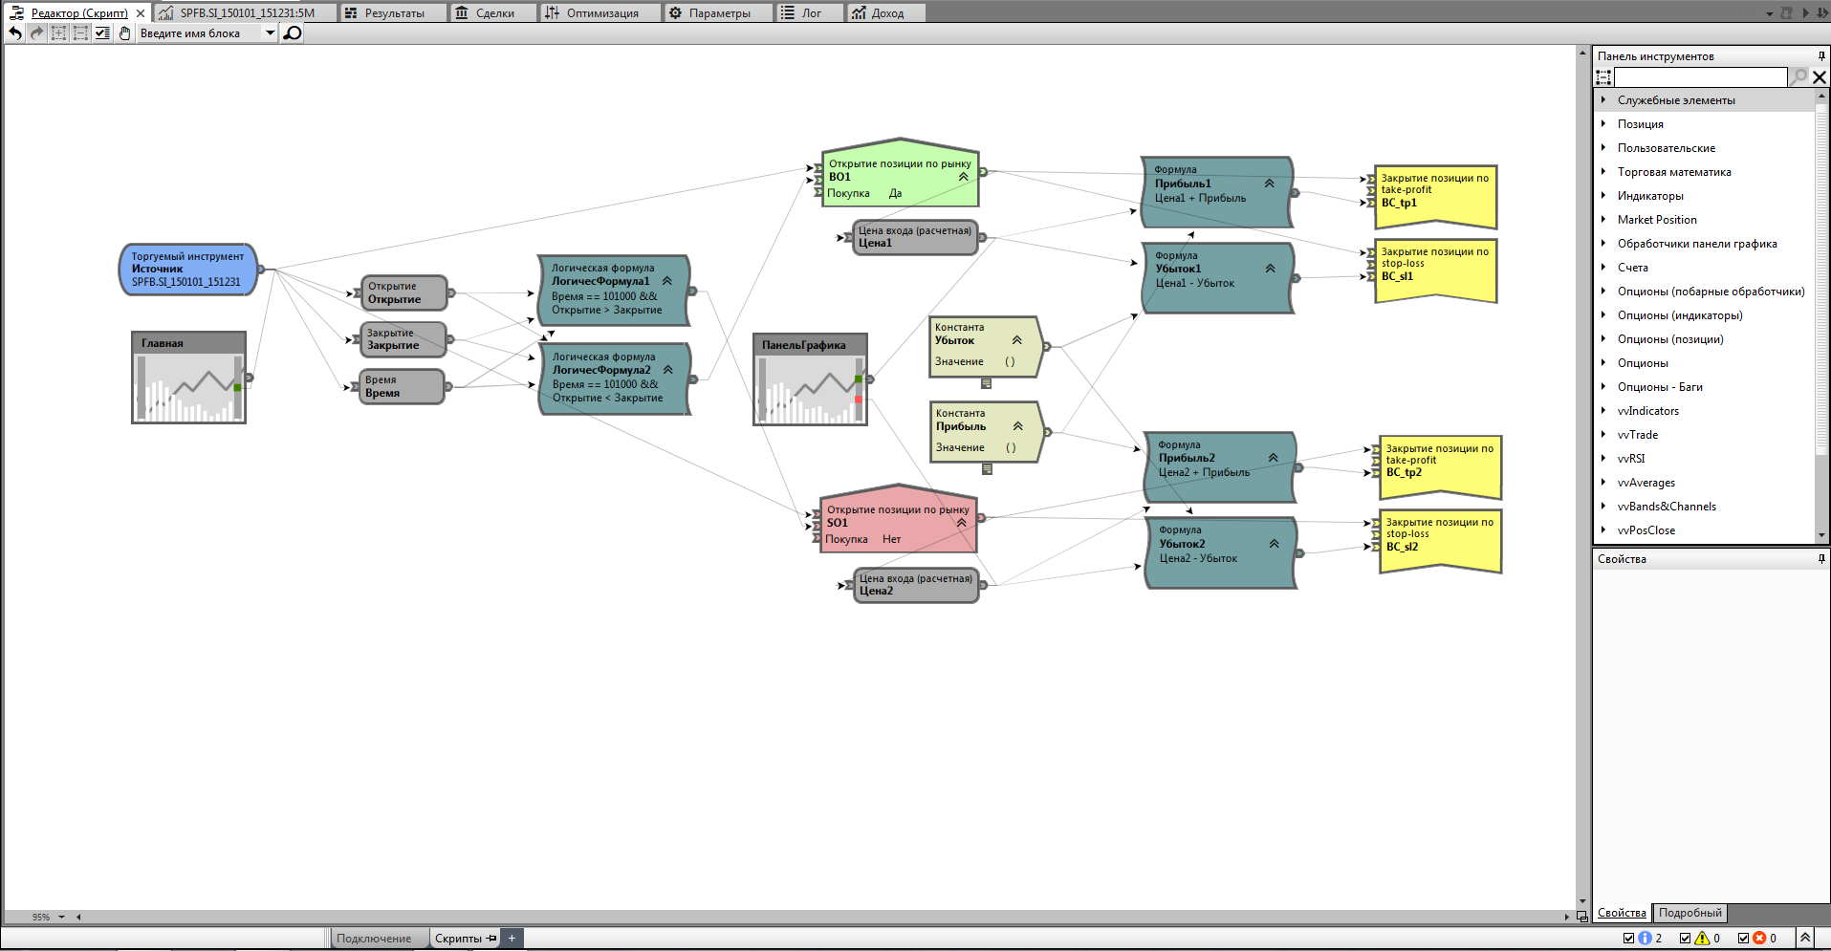Click the yellow warning triangle icon
This screenshot has width=1831, height=951.
(x=1702, y=939)
